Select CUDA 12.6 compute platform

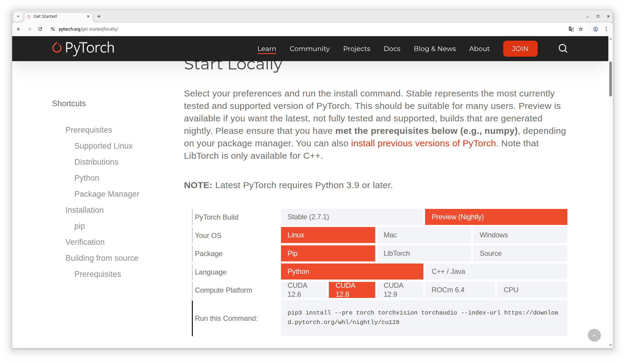(x=304, y=290)
